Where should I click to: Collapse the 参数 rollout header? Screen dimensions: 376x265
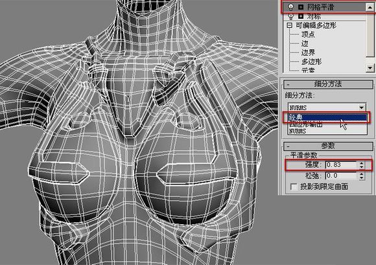click(328, 146)
